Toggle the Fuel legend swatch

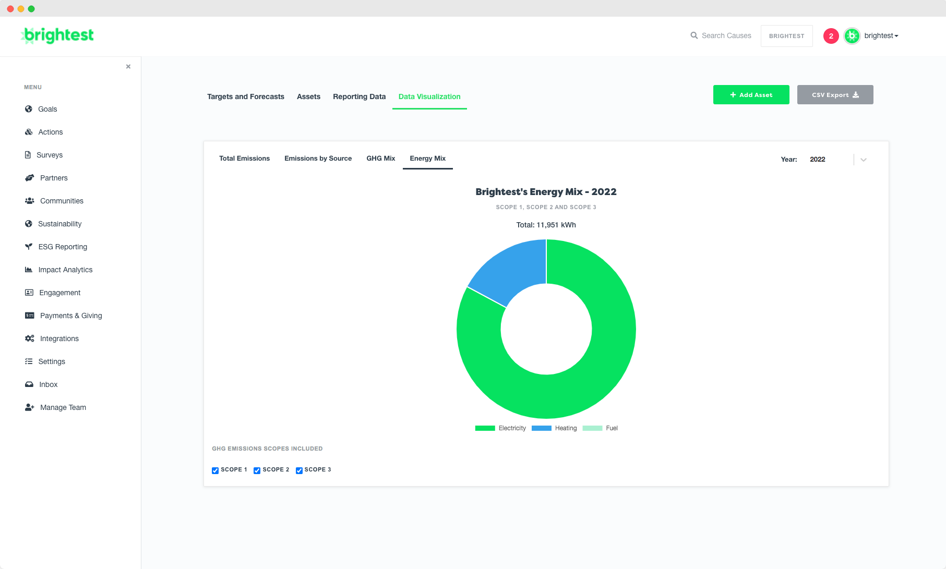click(x=592, y=428)
